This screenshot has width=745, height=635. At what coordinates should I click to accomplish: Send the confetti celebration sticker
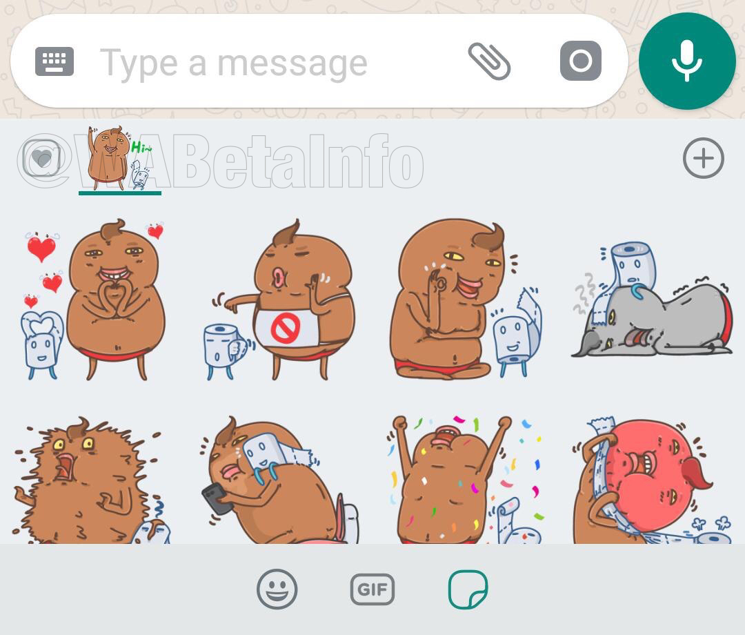[x=466, y=480]
